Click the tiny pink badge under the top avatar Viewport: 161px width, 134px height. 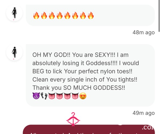tap(14, 20)
